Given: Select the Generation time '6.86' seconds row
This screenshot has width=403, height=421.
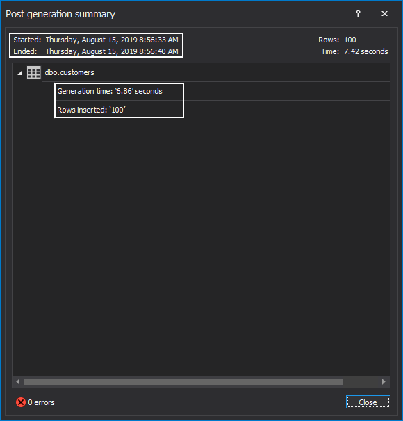Looking at the screenshot, I should pyautogui.click(x=222, y=91).
